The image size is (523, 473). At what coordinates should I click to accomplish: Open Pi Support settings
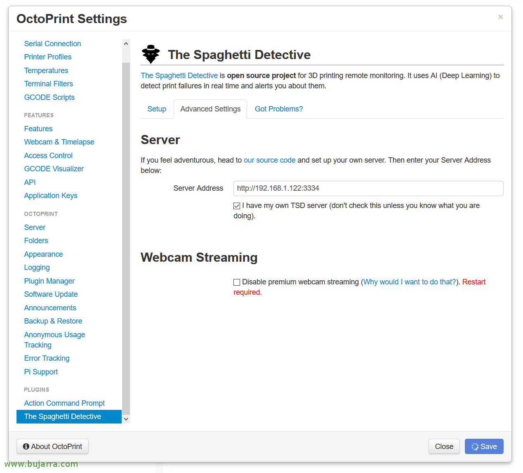(41, 372)
